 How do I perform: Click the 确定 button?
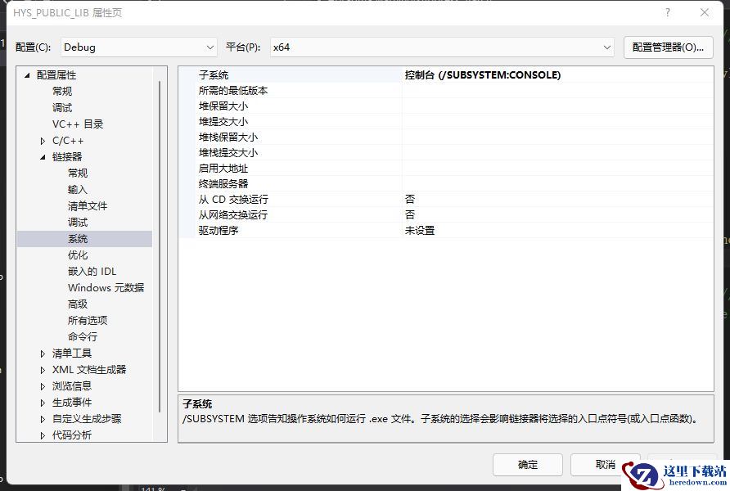point(528,465)
